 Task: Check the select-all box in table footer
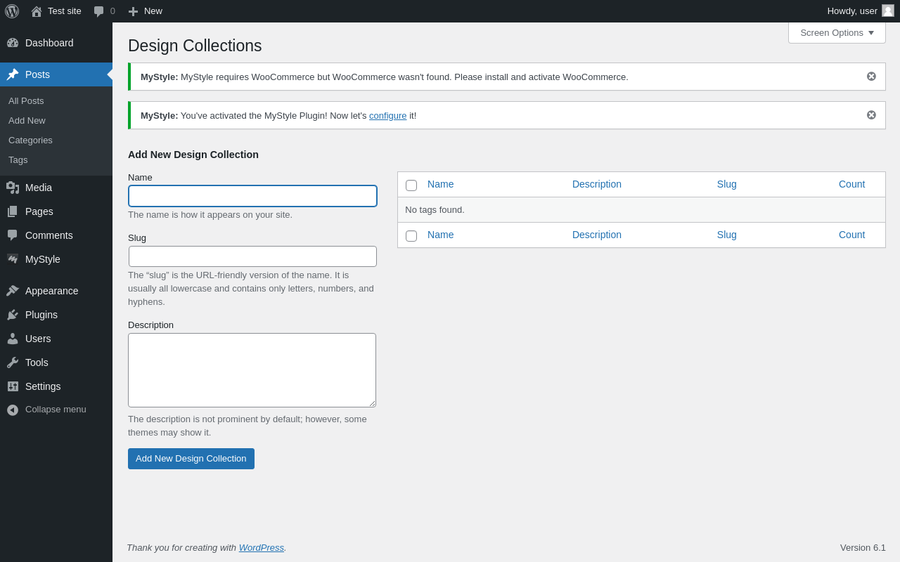tap(411, 236)
